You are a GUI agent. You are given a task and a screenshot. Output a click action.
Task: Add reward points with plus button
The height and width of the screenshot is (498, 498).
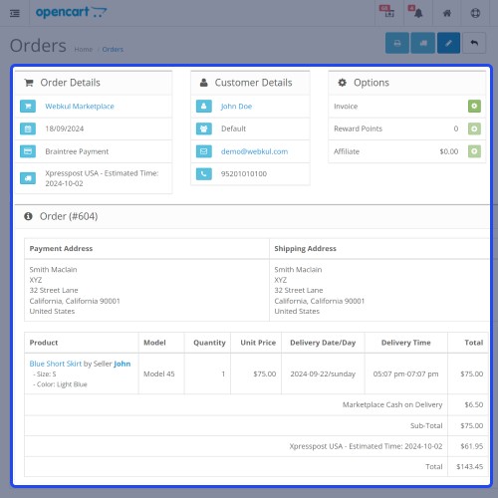(x=474, y=128)
